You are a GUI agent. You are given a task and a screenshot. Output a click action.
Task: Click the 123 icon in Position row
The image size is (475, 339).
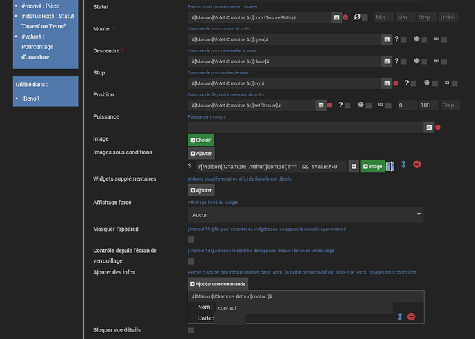(381, 105)
